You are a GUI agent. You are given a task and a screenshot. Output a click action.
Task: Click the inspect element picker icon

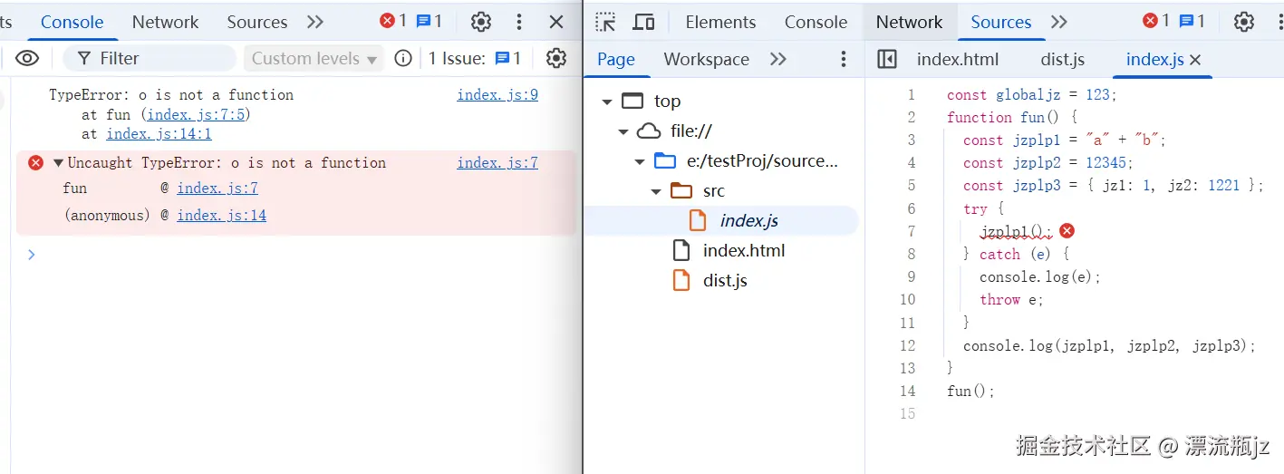coord(606,22)
